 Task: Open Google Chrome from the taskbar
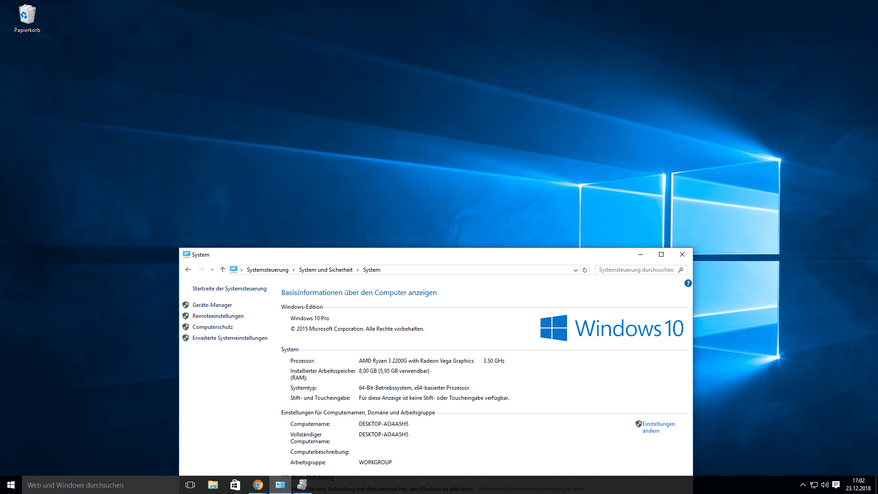(x=258, y=485)
